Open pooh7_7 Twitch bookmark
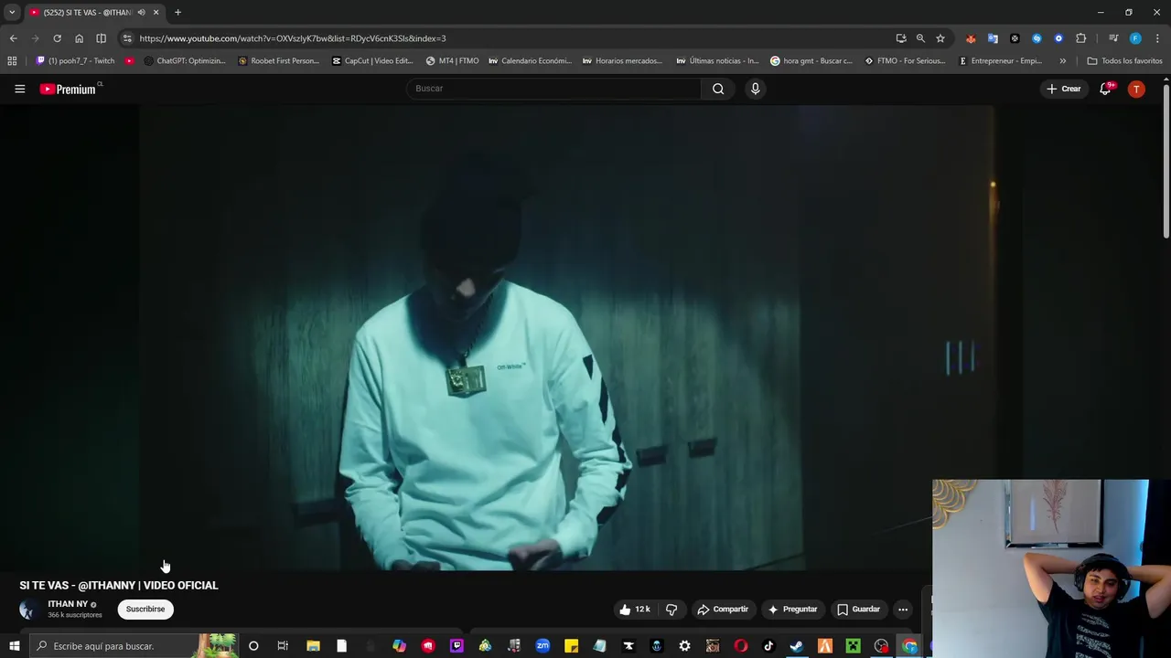Screen dimensions: 1171x658 [x=75, y=61]
